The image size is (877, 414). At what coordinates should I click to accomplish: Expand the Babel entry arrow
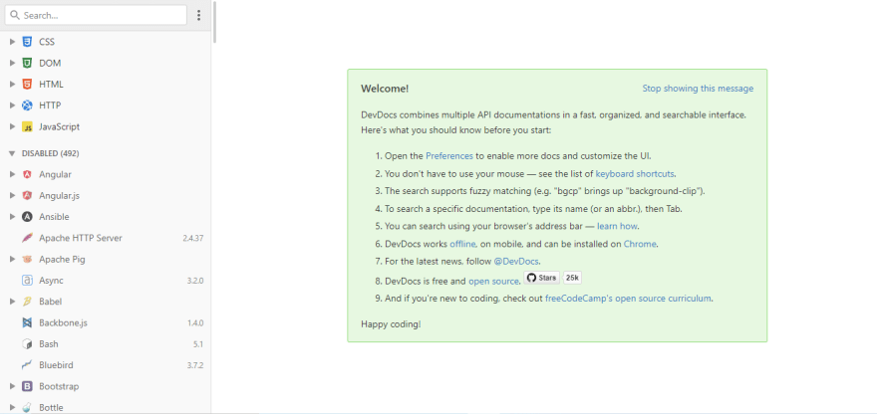(12, 302)
